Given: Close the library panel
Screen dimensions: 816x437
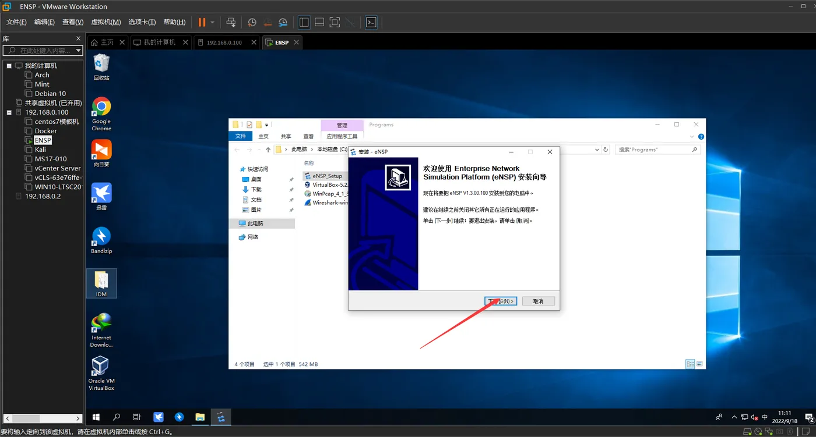Looking at the screenshot, I should [79, 38].
